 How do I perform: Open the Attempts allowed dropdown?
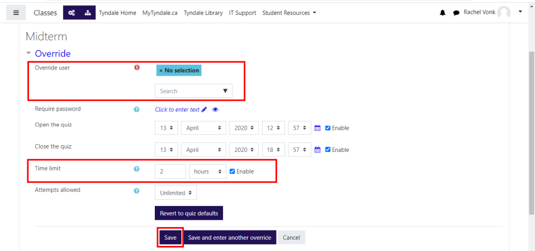coord(176,193)
